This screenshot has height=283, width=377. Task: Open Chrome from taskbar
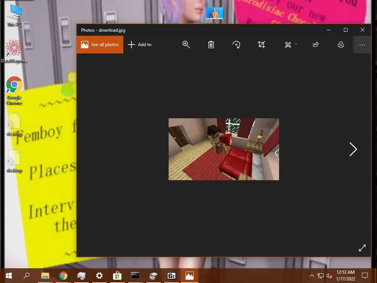tap(63, 276)
